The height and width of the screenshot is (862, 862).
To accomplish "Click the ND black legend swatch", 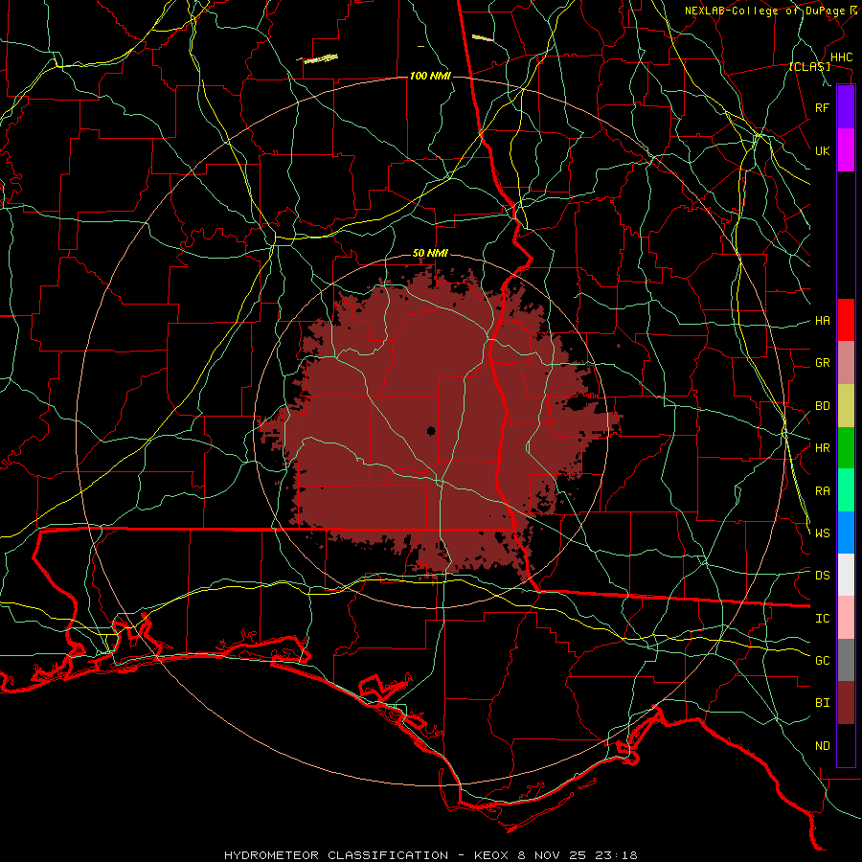I will (846, 745).
